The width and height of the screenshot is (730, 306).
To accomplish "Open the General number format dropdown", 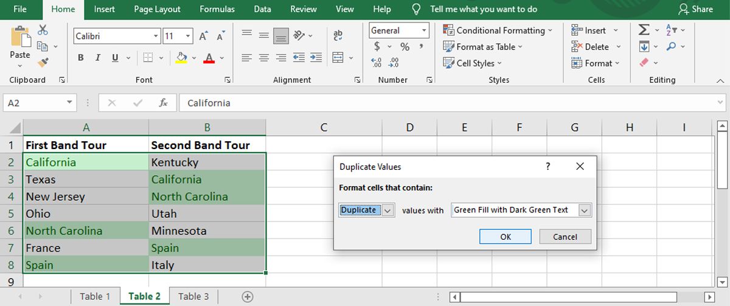I will click(423, 30).
